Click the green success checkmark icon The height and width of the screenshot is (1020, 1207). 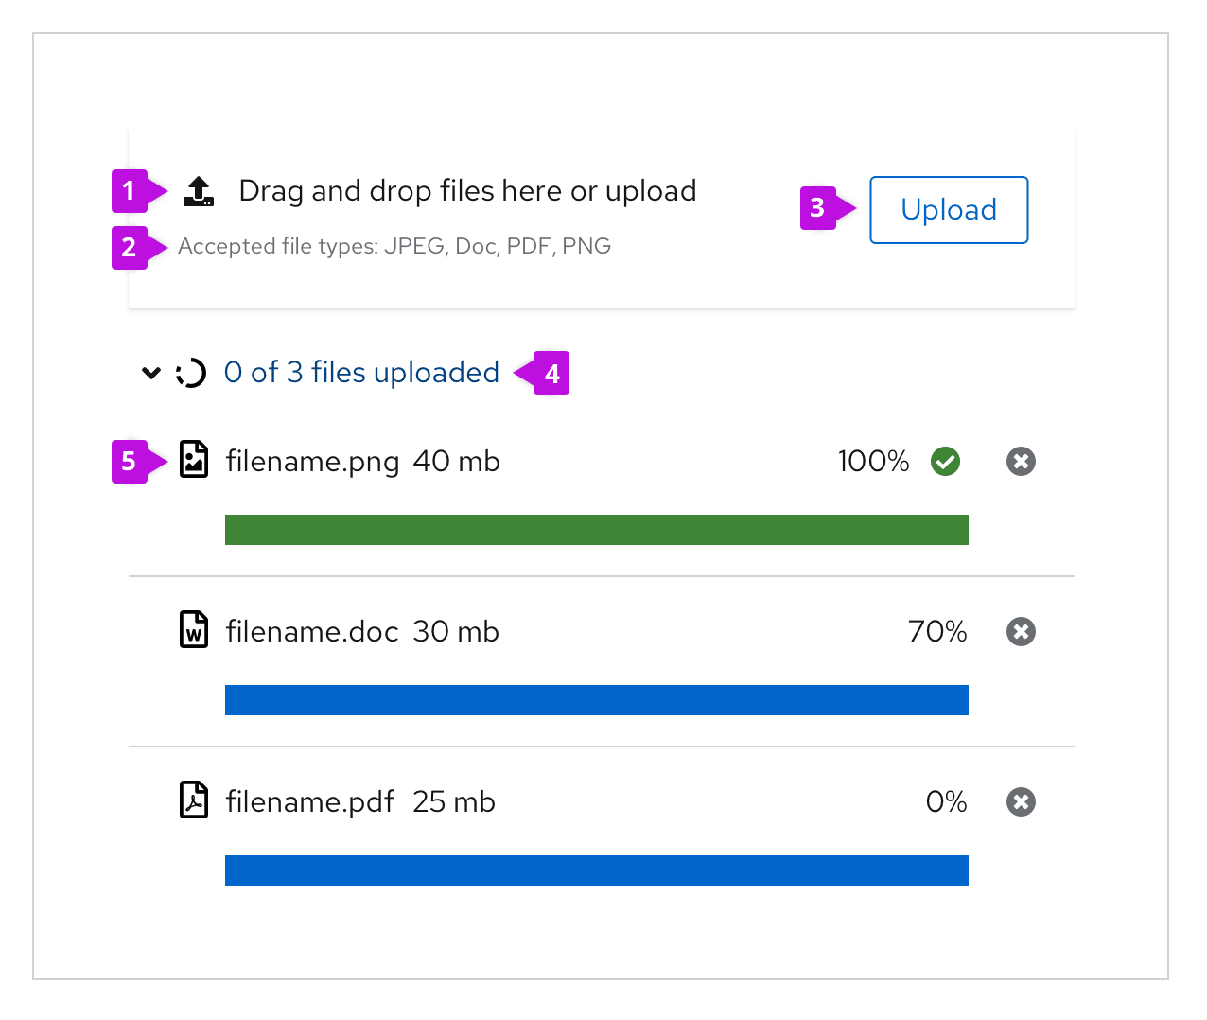tap(945, 462)
